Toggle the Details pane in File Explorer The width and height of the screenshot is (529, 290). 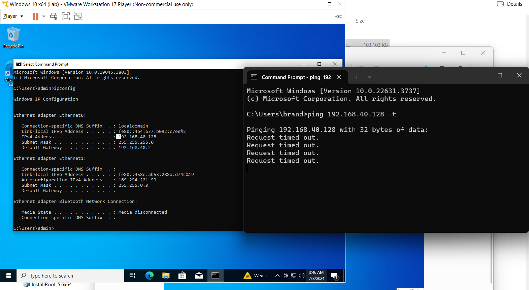tap(509, 4)
